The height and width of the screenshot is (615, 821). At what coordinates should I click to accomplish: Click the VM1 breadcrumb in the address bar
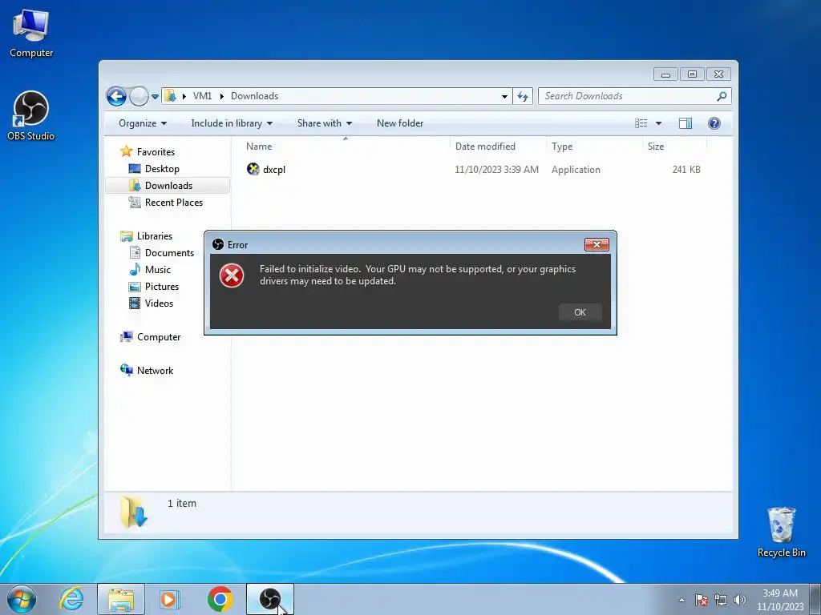pyautogui.click(x=202, y=96)
